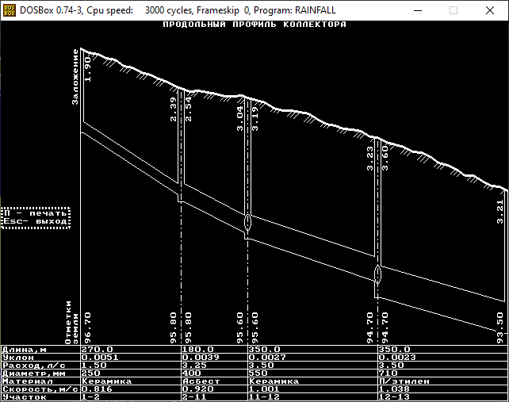This screenshot has height=402, width=509.
Task: Select the flow rate cell 1.50
Action: [x=94, y=366]
